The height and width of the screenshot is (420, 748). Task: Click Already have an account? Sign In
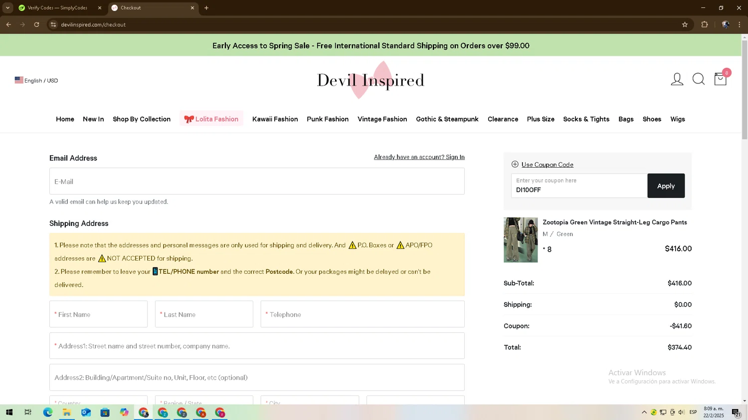(419, 157)
